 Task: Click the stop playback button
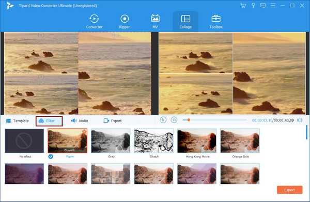coord(174,120)
